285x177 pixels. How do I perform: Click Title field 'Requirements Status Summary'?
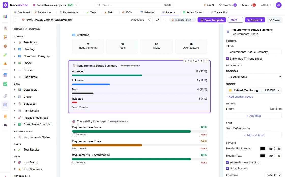254,52
